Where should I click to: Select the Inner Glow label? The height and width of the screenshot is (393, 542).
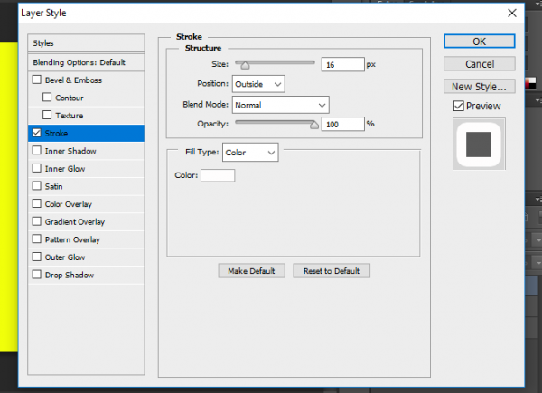[x=65, y=169]
